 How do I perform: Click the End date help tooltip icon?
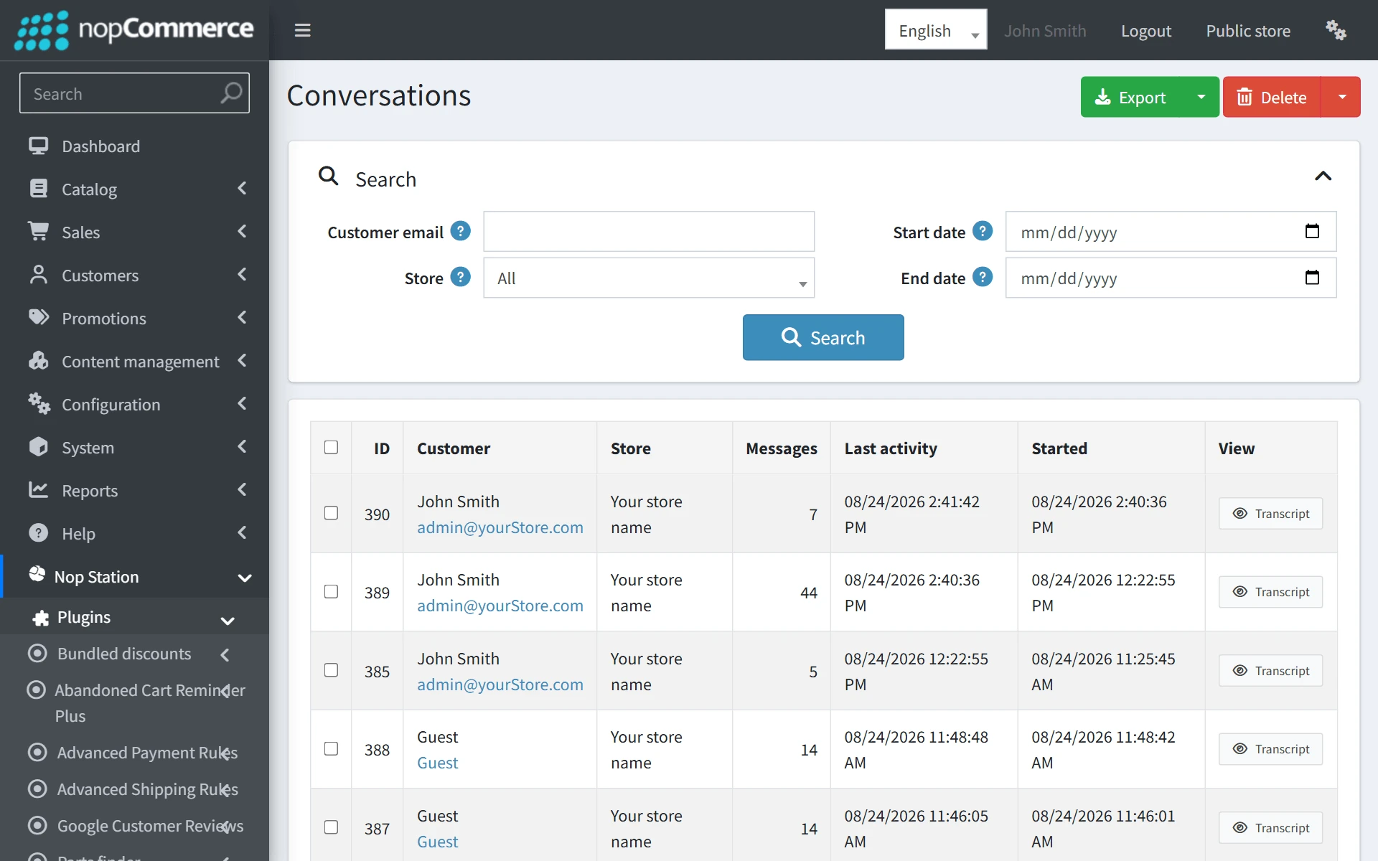point(983,277)
